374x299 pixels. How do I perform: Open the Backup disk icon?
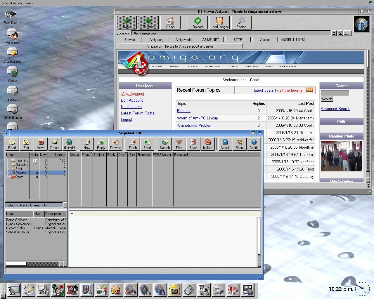point(13,94)
